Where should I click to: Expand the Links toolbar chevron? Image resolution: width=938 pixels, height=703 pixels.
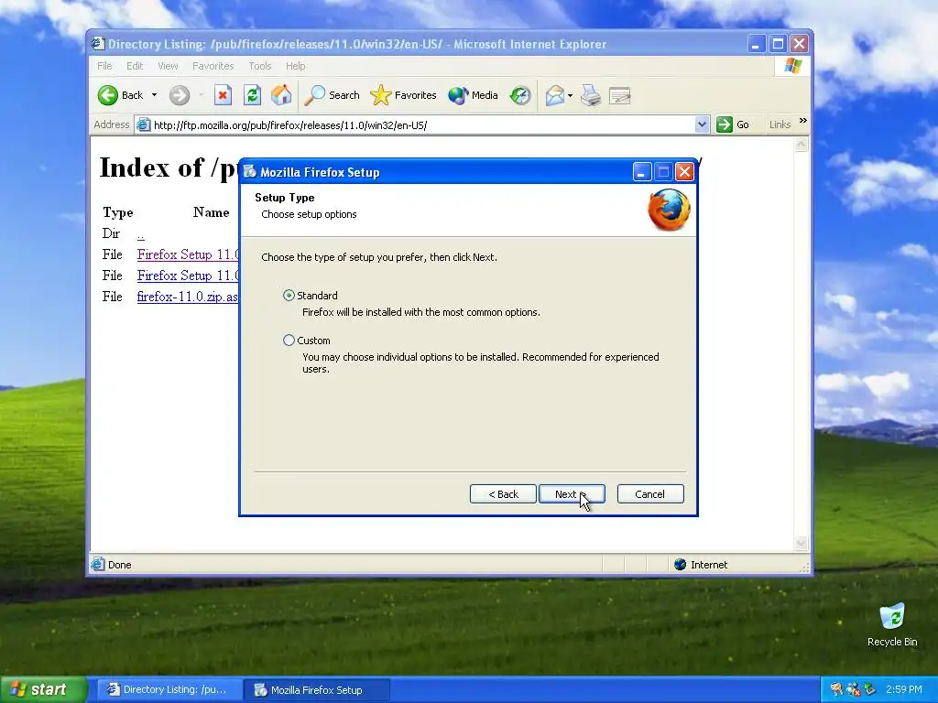click(802, 121)
